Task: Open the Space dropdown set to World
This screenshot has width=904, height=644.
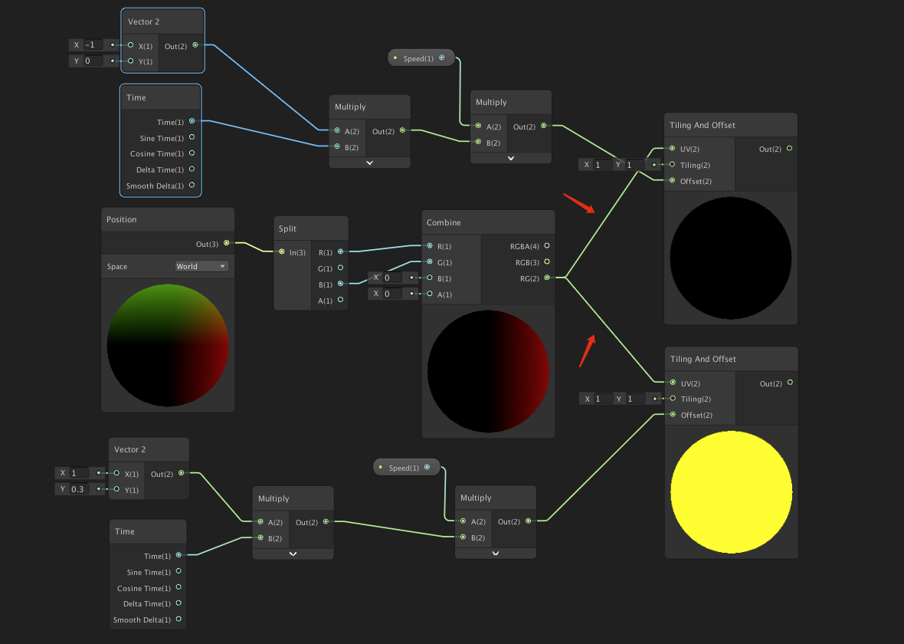Action: pos(201,266)
